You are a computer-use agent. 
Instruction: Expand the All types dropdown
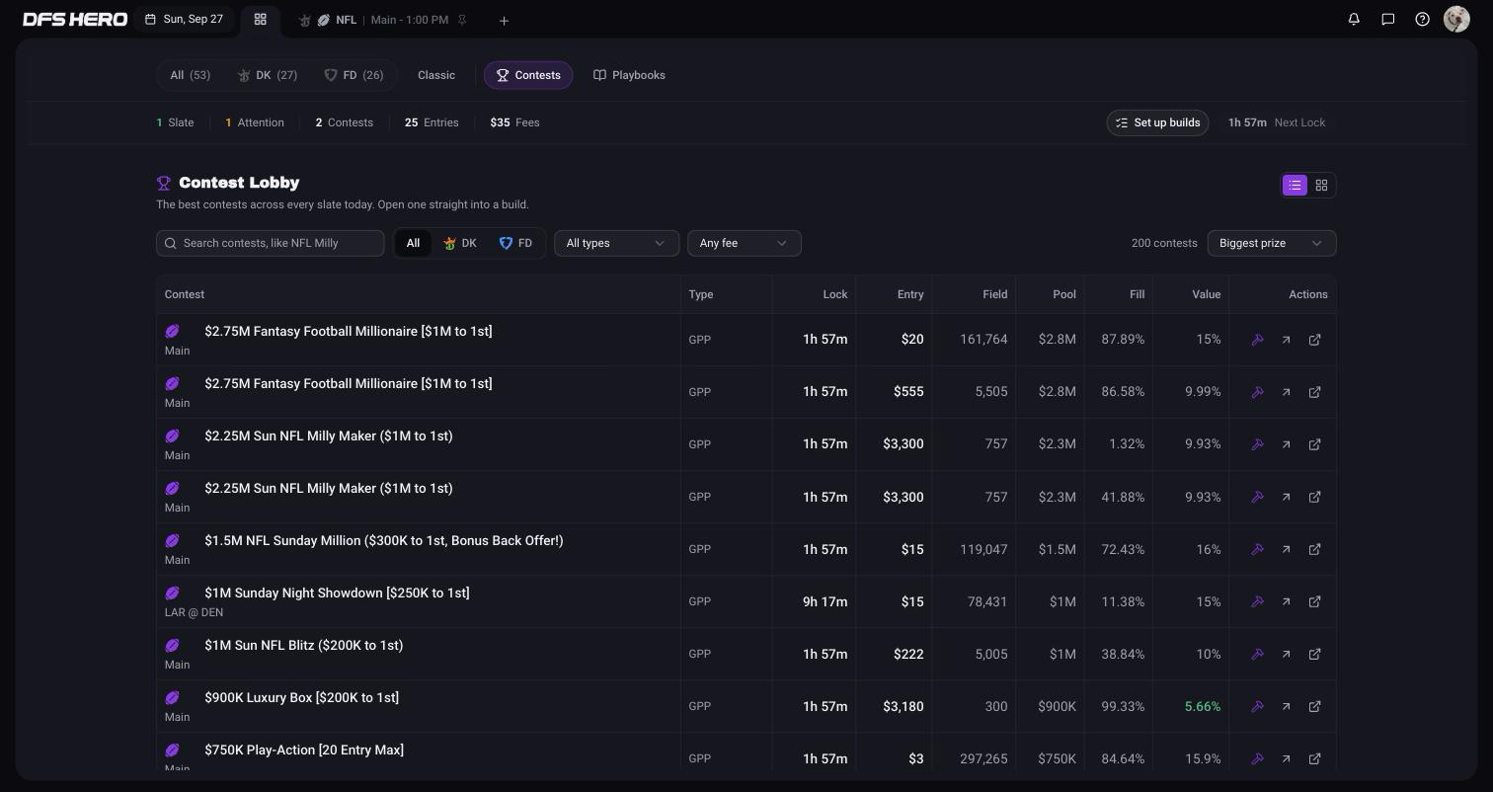click(616, 243)
